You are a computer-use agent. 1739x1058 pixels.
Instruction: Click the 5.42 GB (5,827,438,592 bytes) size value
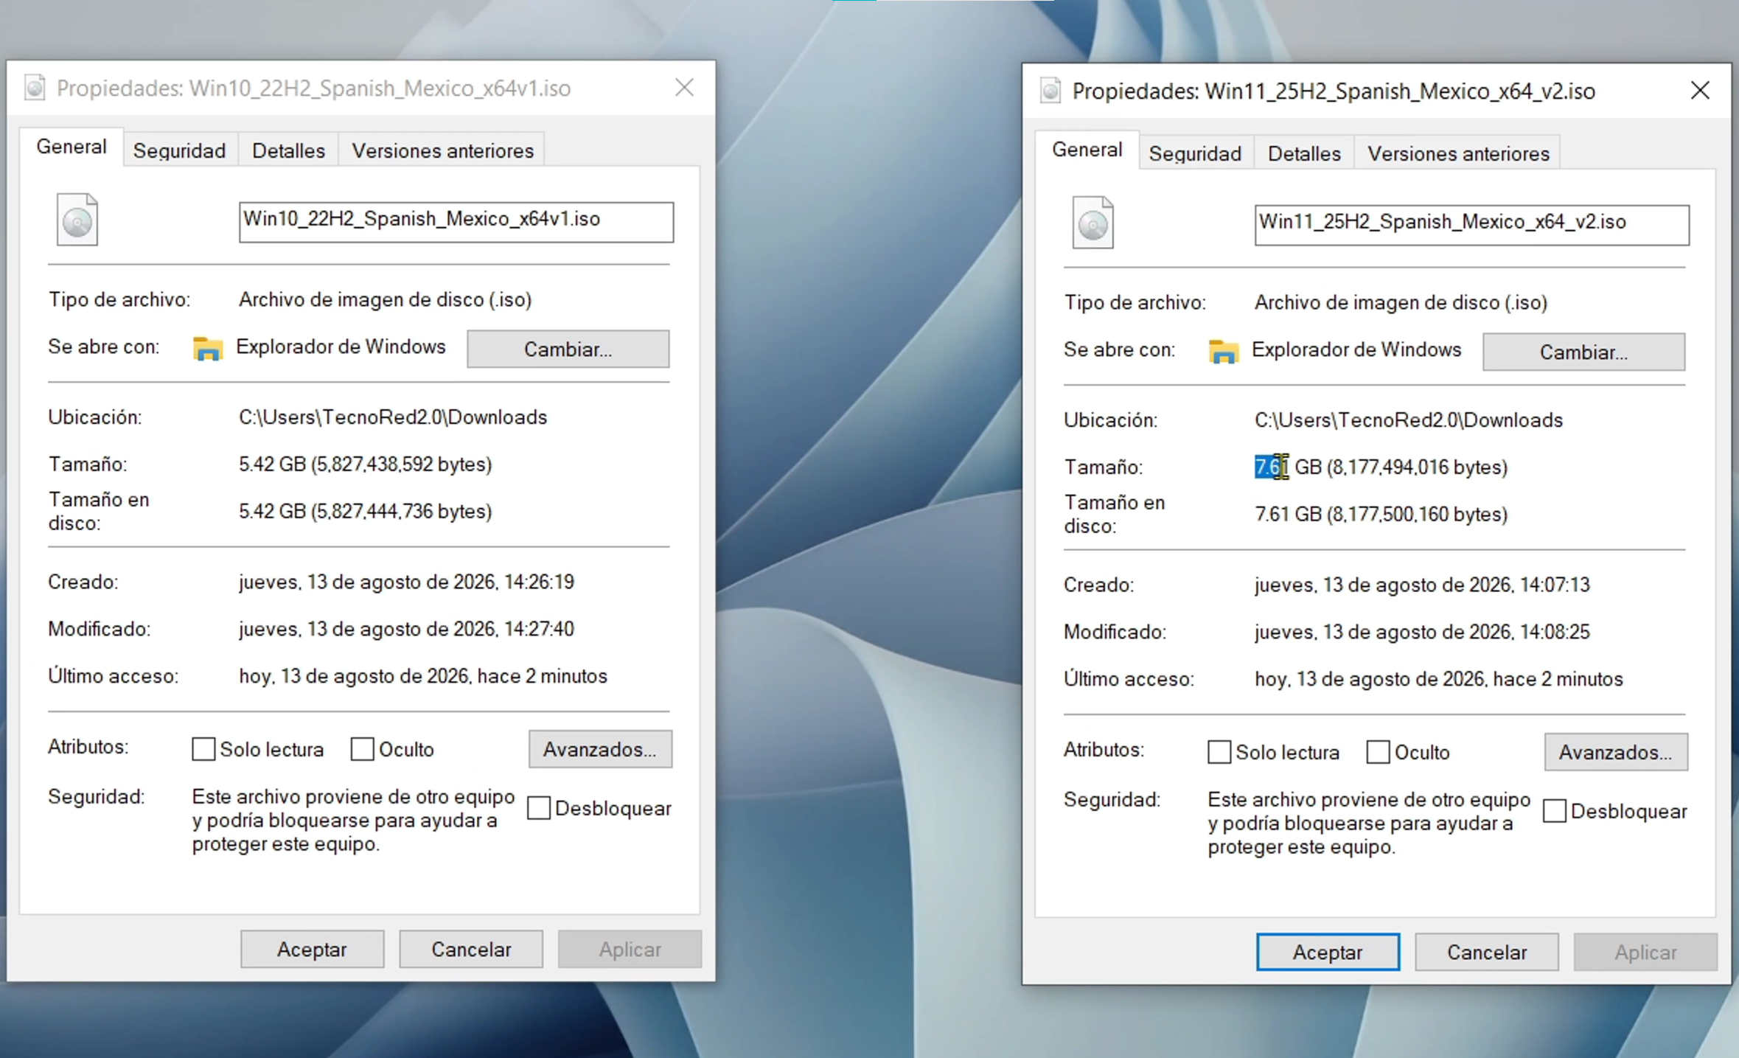[365, 464]
